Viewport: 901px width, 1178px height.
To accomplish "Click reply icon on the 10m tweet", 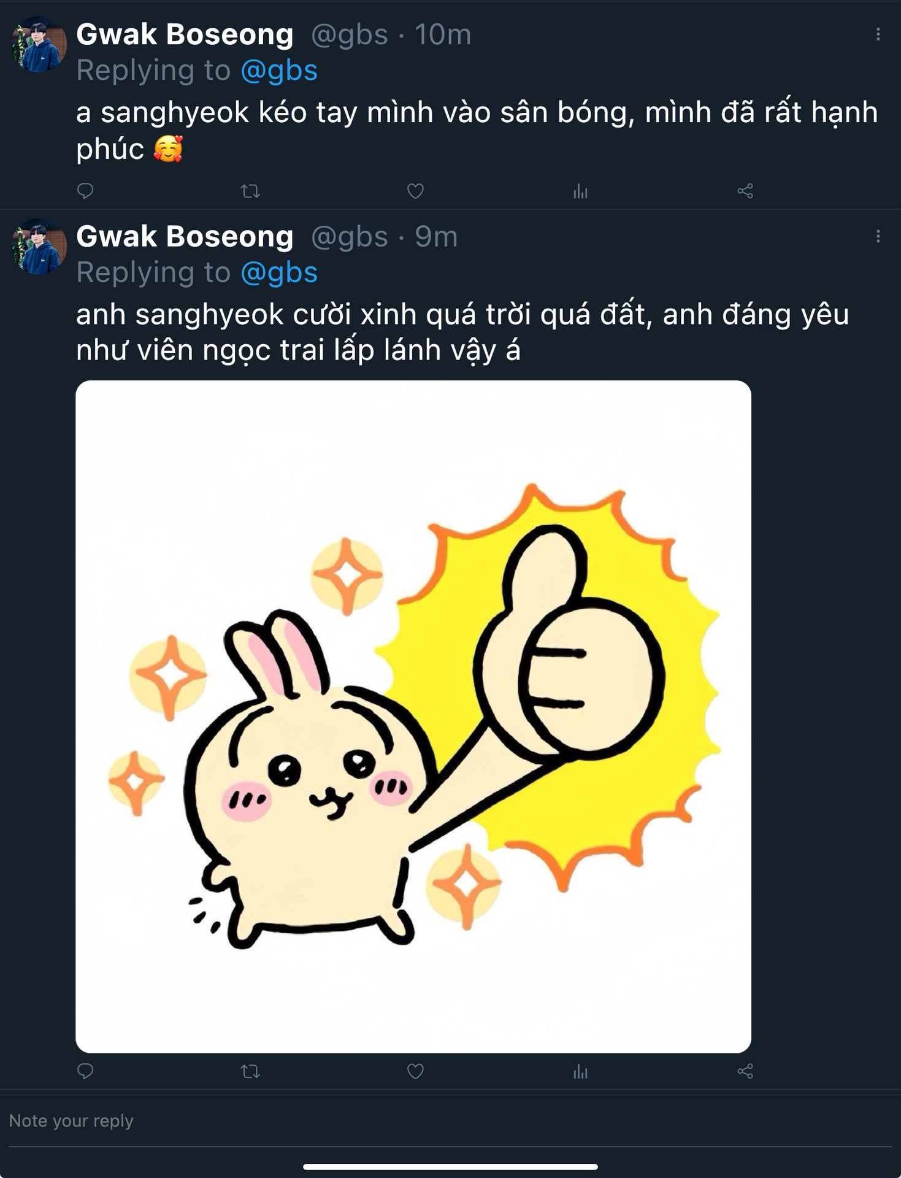I will click(x=85, y=191).
